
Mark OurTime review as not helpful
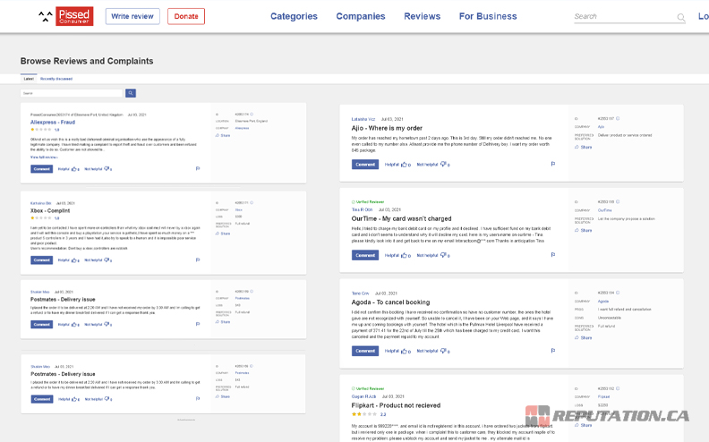[433, 255]
